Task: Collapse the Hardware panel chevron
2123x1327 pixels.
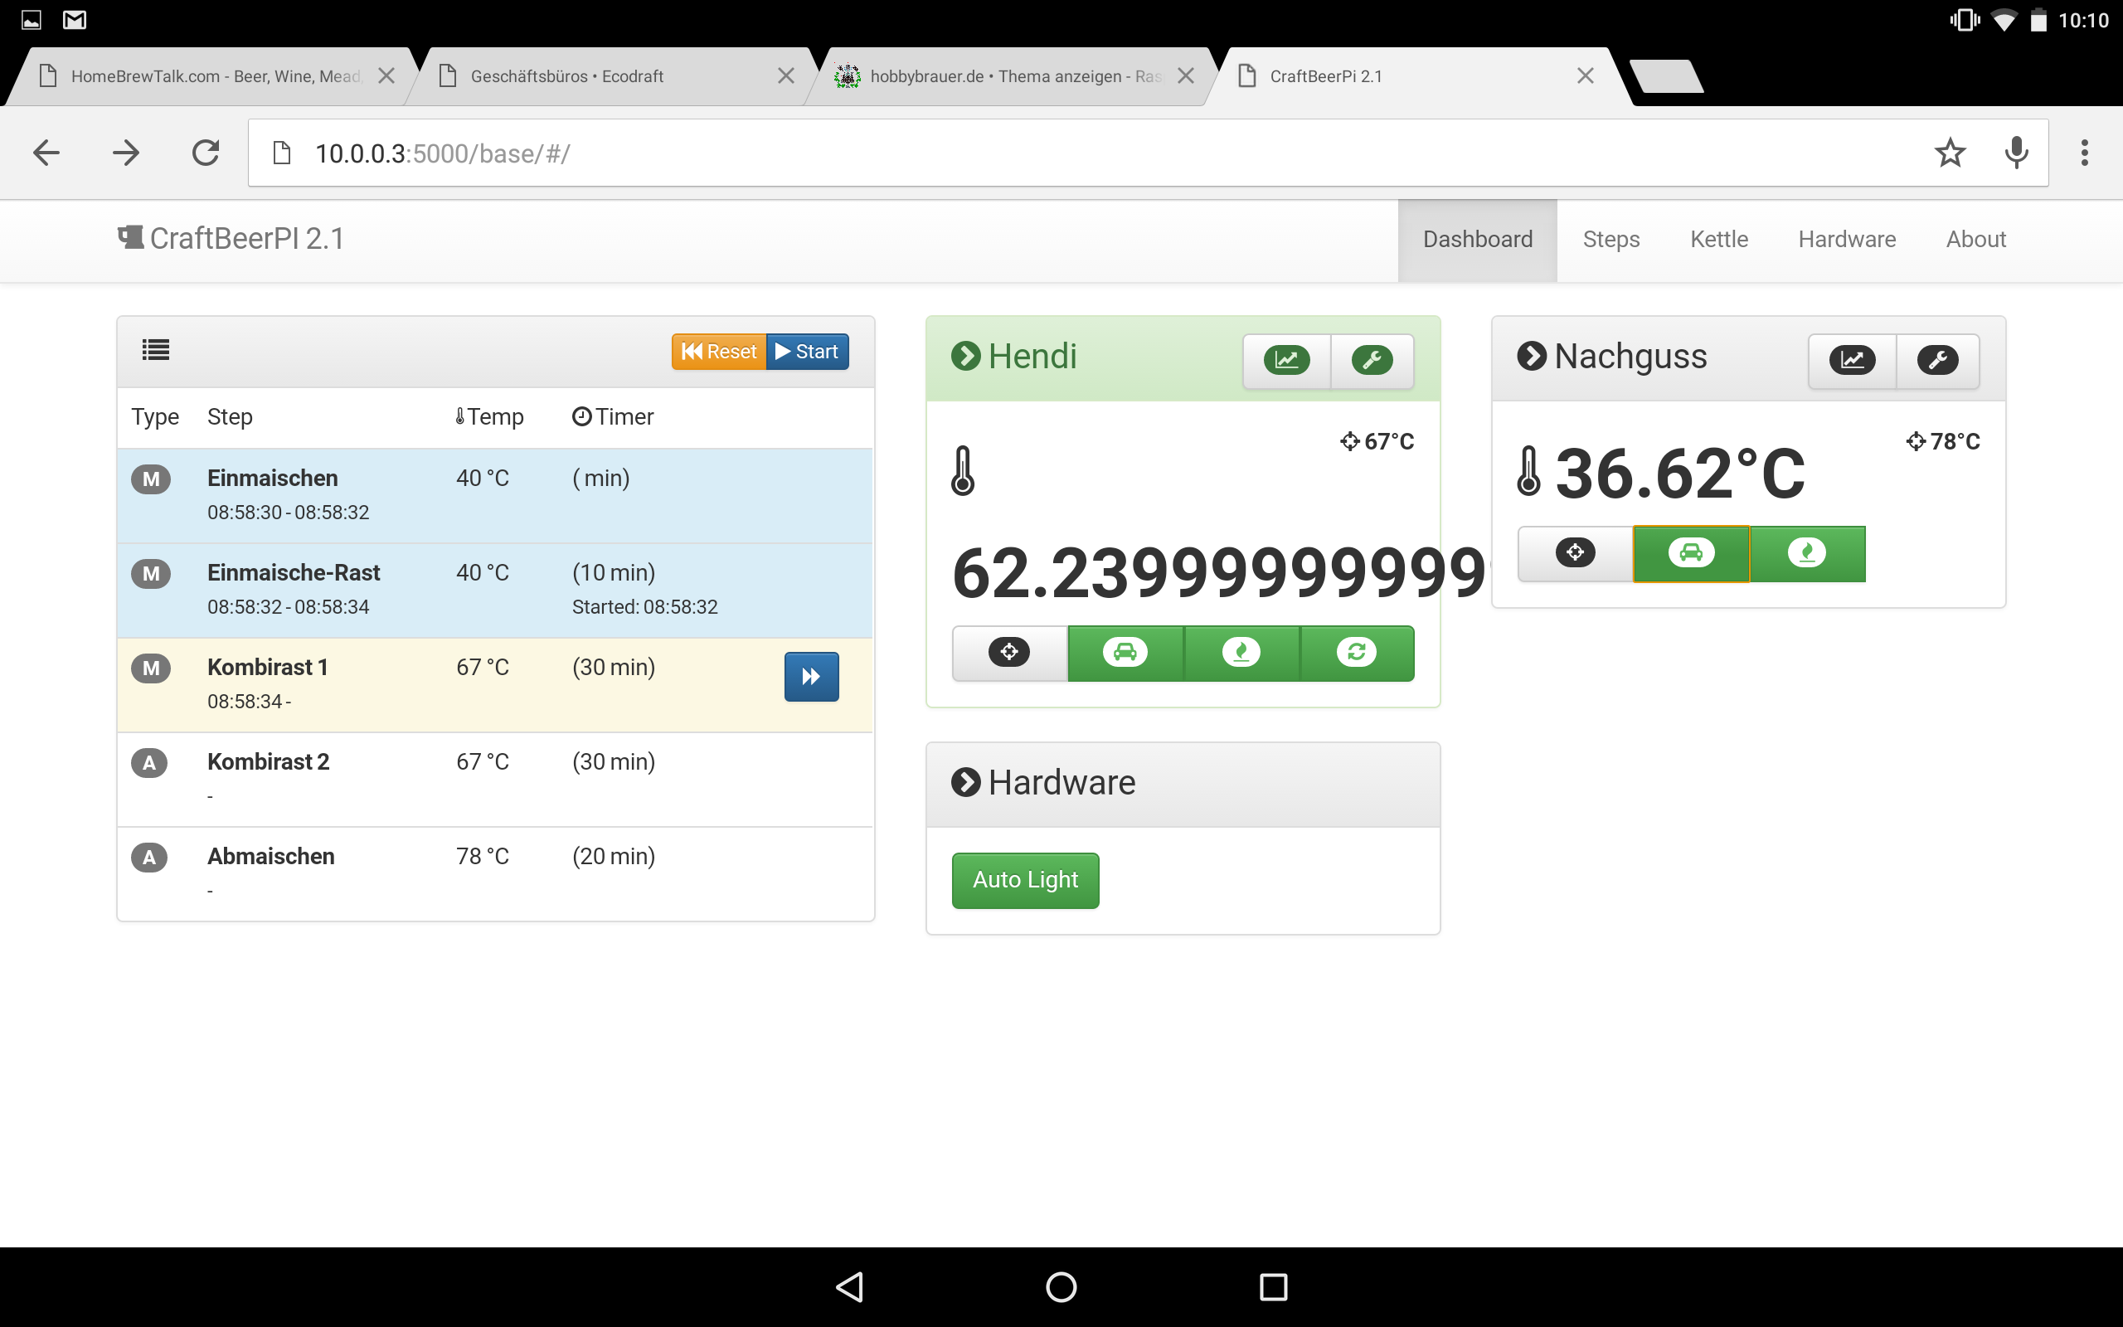Action: point(965,782)
